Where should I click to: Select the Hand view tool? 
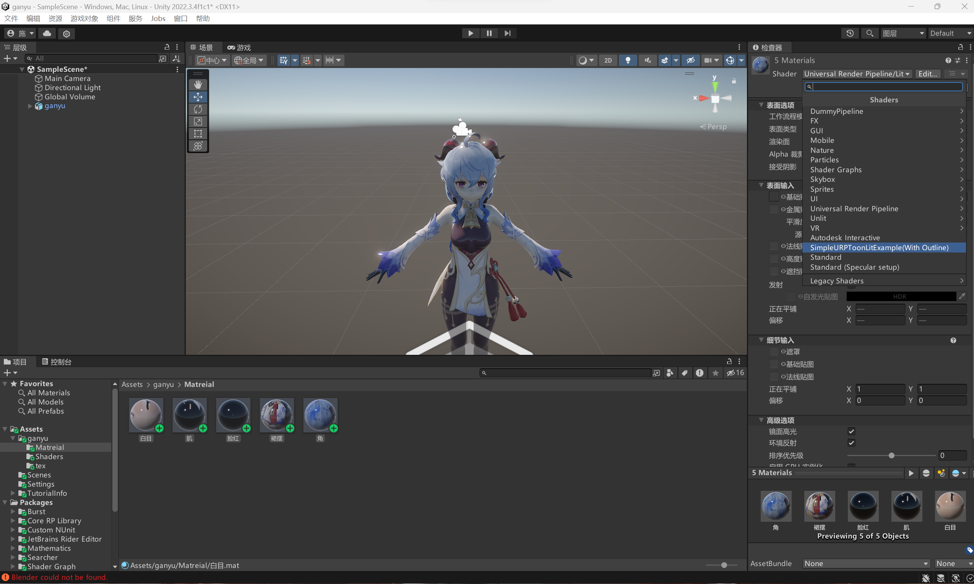pyautogui.click(x=198, y=85)
